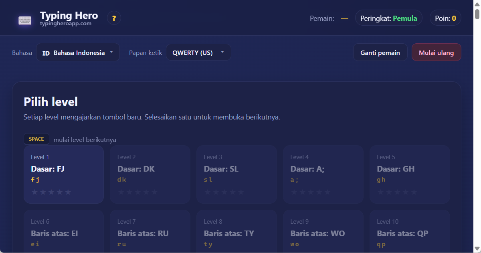The height and width of the screenshot is (253, 481).
Task: Click the Poin: 0 badge
Action: 445,18
